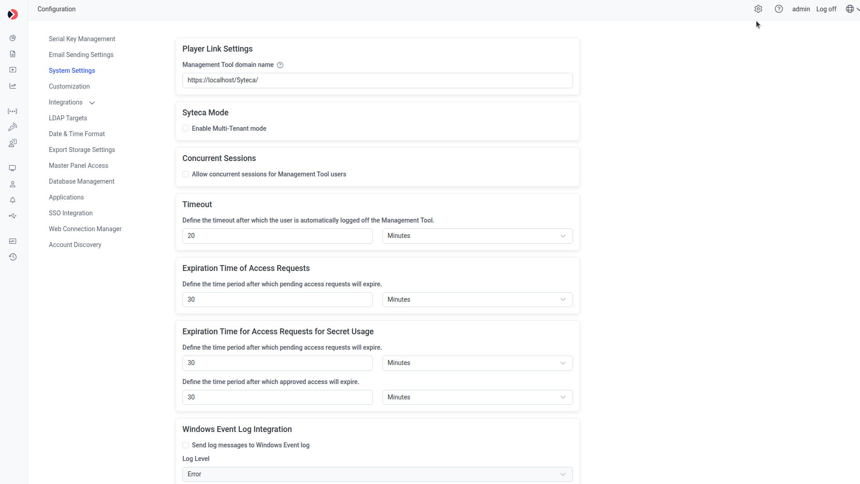Click the Windows Event Log Integration heading

(237, 429)
